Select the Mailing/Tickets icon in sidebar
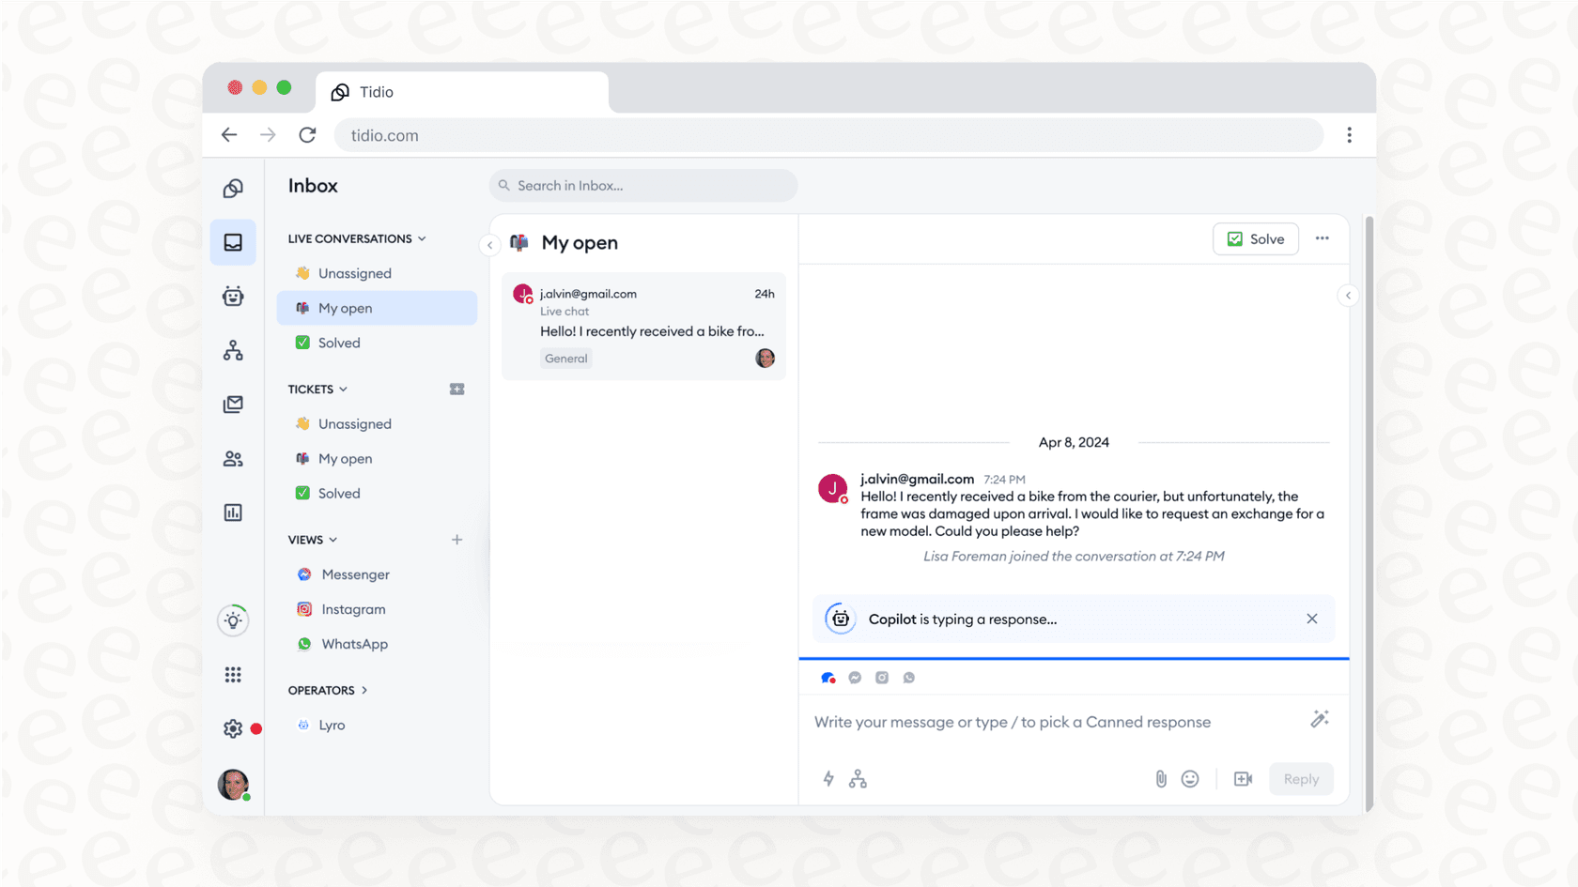1578x887 pixels. point(232,405)
